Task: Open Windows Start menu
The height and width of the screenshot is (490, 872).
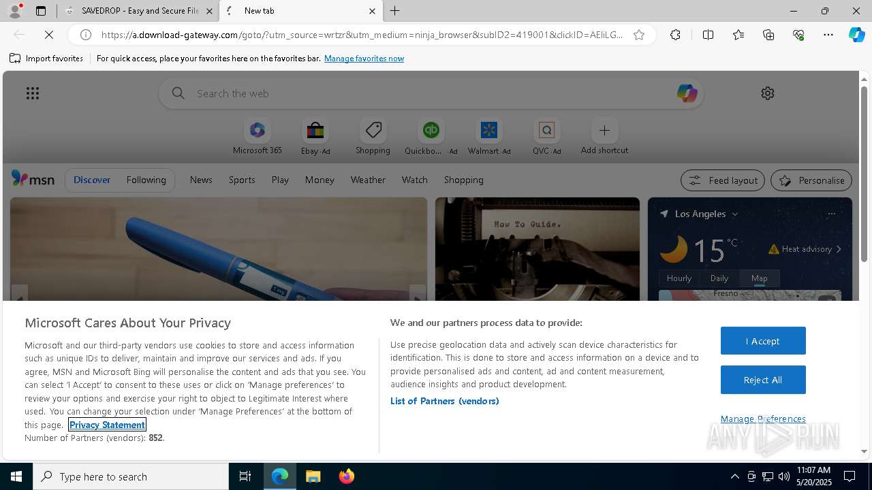Action: pyautogui.click(x=16, y=476)
